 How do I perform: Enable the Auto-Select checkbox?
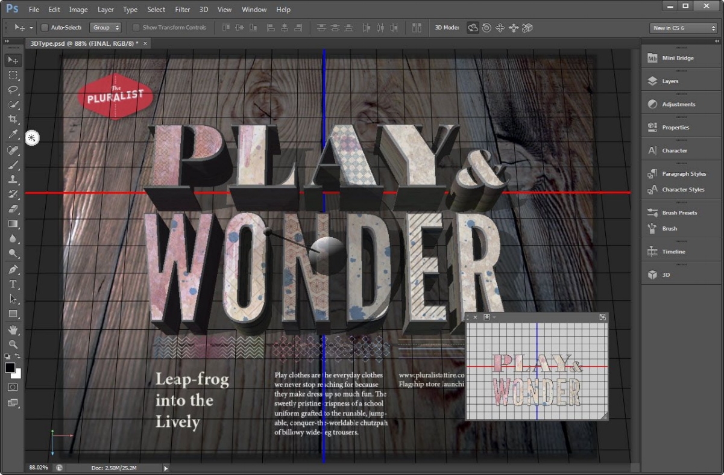[x=45, y=28]
